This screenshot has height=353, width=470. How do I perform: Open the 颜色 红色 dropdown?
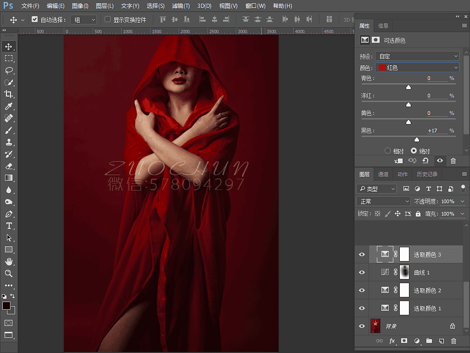417,68
